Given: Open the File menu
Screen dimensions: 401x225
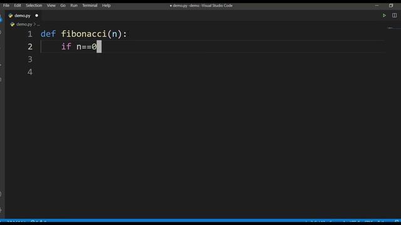Looking at the screenshot, I should click(x=6, y=6).
